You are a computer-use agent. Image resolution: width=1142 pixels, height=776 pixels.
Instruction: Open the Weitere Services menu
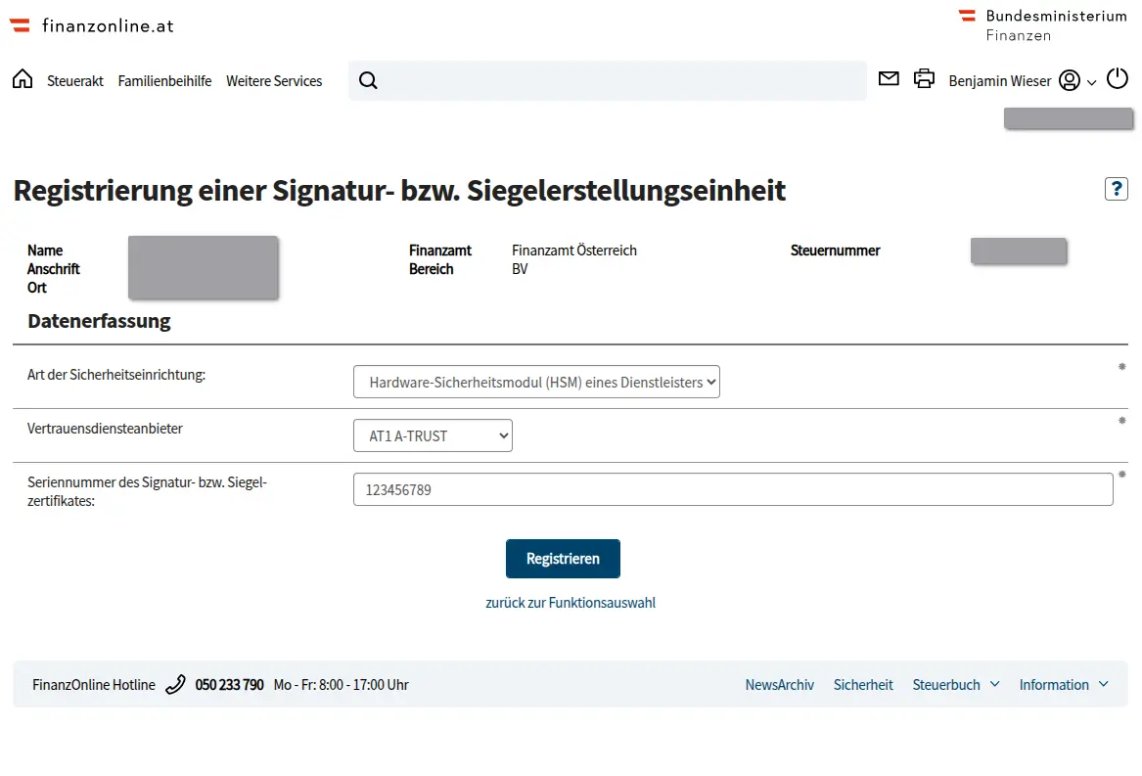274,81
